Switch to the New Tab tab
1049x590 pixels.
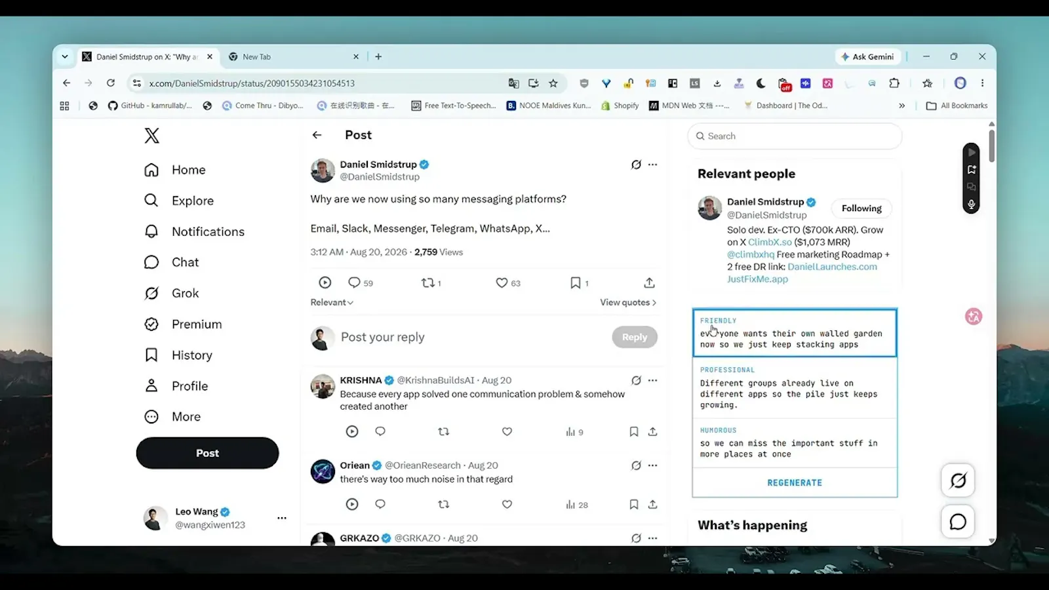click(x=294, y=57)
